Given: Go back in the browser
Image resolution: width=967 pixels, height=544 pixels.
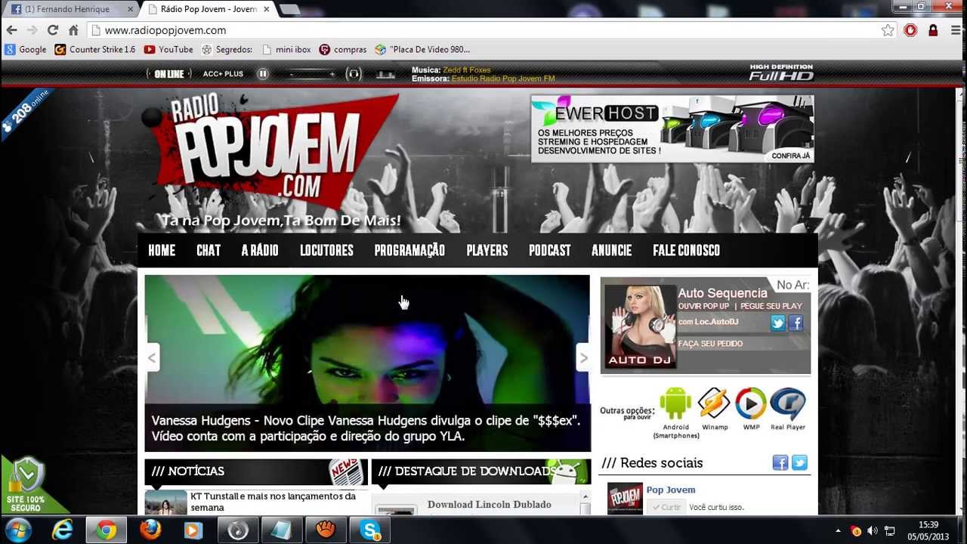Looking at the screenshot, I should click(11, 30).
